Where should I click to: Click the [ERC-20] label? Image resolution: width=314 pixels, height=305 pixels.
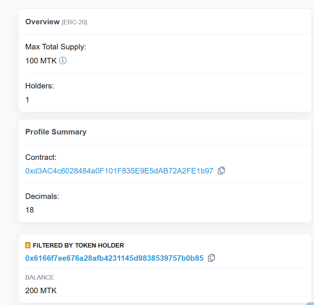74,22
